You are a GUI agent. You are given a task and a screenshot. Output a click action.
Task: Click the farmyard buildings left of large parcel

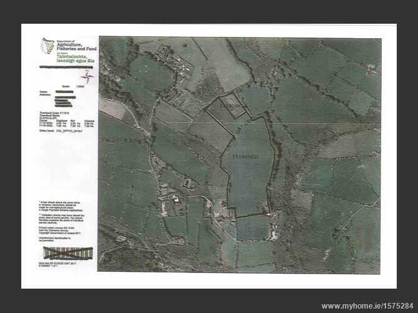click(x=170, y=204)
